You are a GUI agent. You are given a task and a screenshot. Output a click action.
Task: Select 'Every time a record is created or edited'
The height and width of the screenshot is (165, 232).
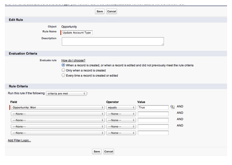pyautogui.click(x=63, y=75)
